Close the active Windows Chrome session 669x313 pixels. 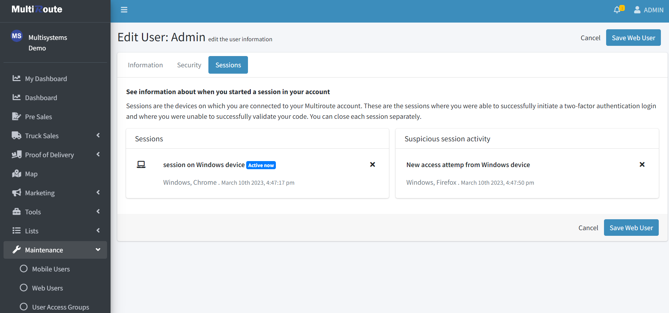click(x=372, y=165)
